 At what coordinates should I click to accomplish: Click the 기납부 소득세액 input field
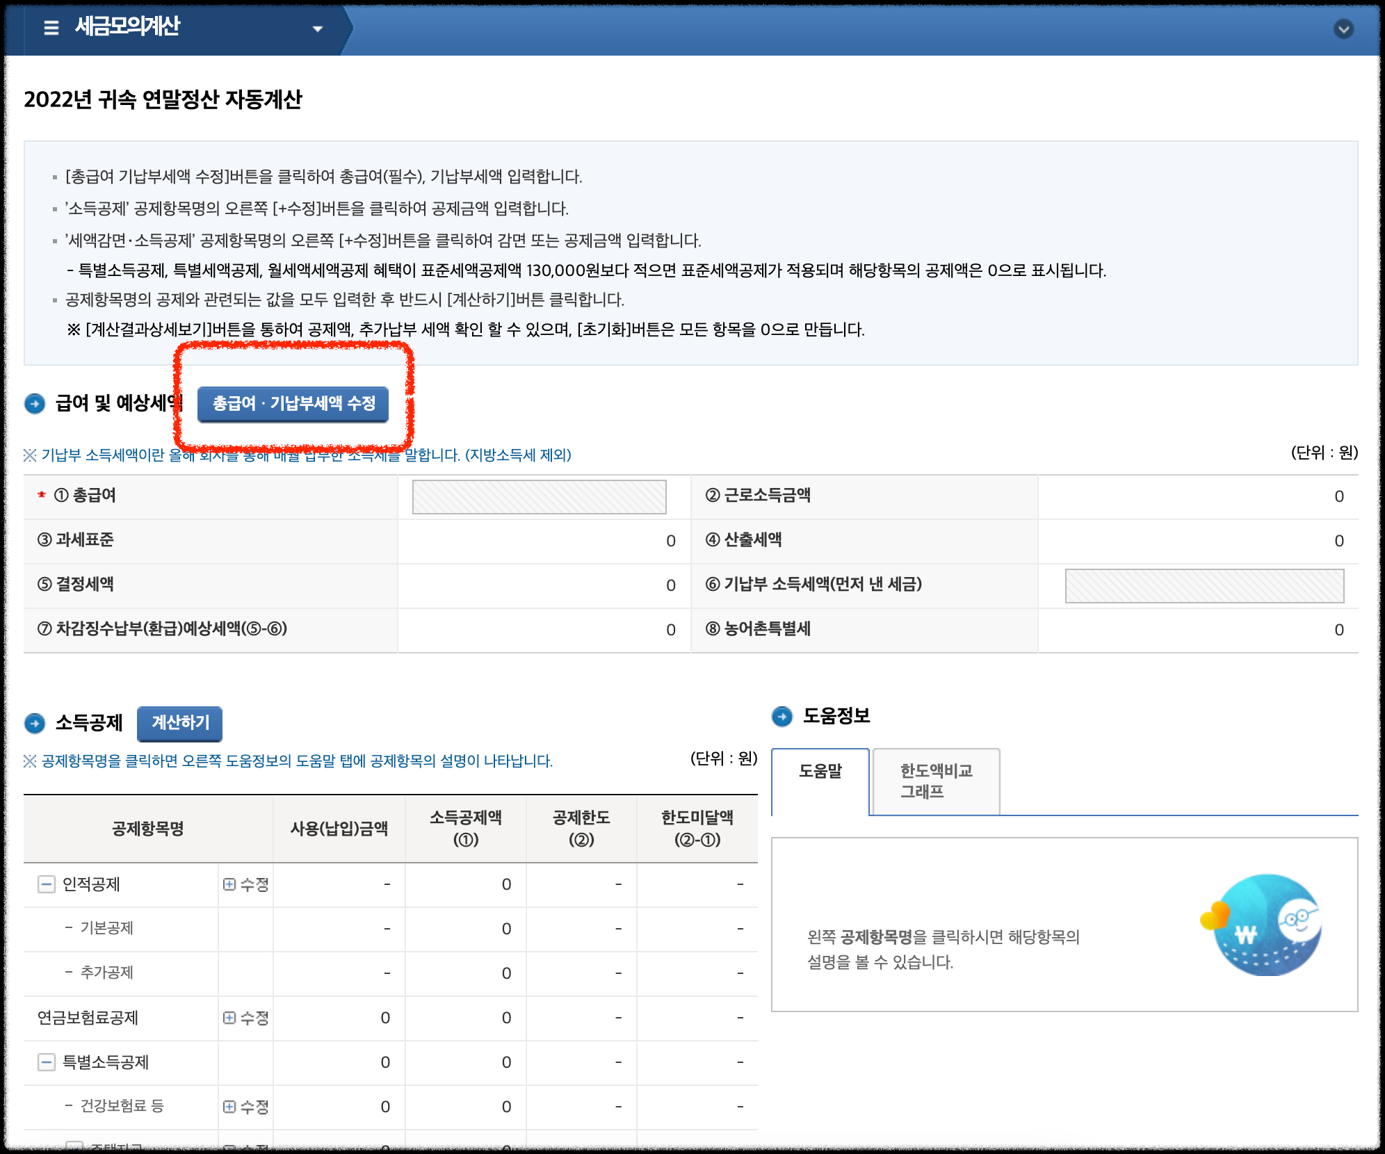pos(1204,586)
